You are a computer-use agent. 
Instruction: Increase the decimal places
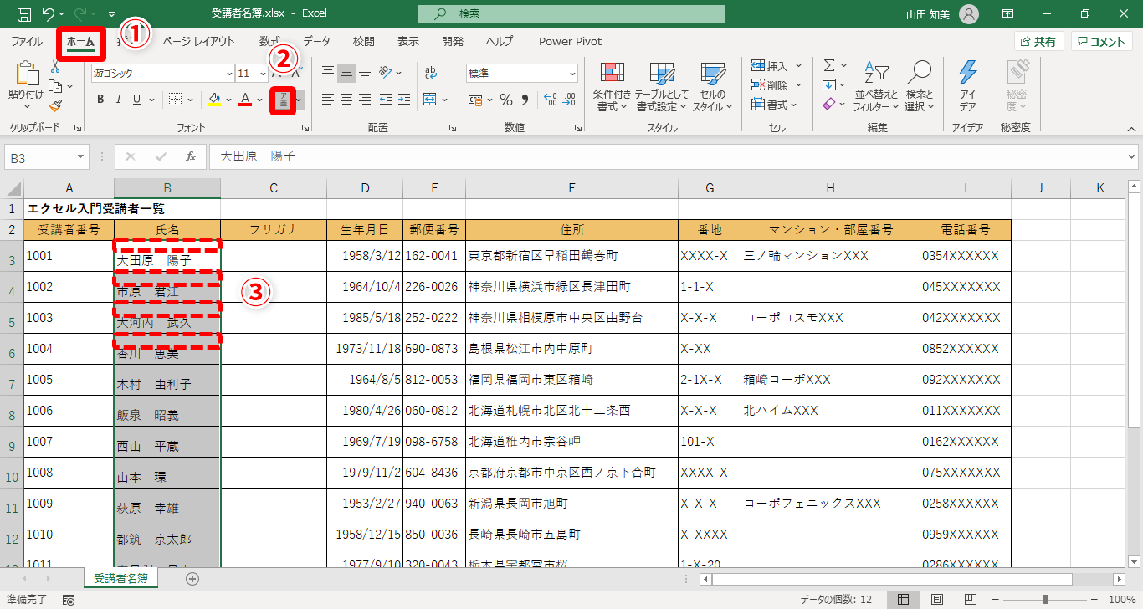(551, 100)
